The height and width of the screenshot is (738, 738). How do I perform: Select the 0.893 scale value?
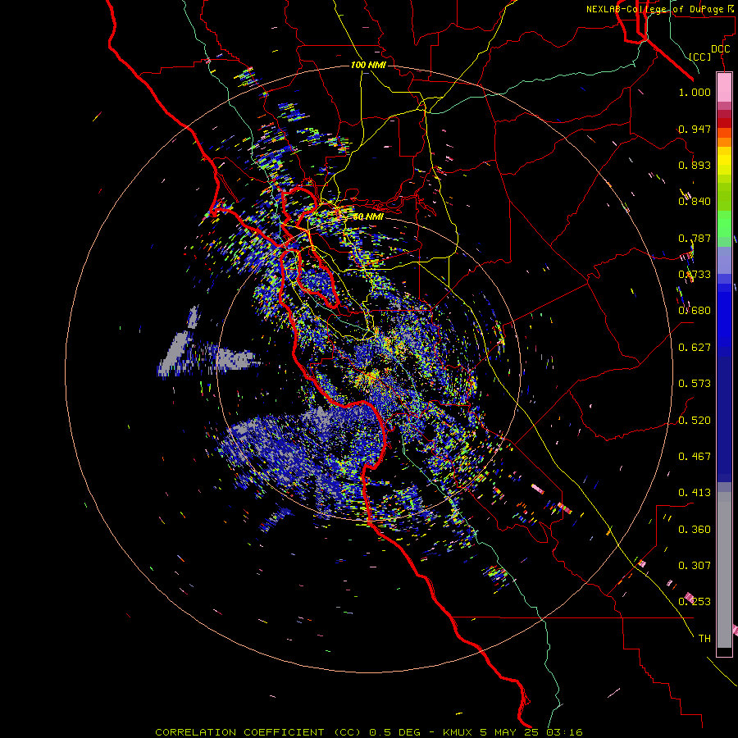point(695,165)
